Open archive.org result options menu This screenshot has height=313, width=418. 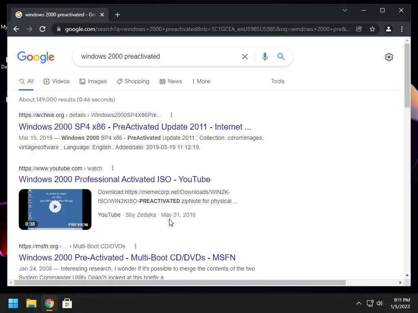click(x=171, y=115)
